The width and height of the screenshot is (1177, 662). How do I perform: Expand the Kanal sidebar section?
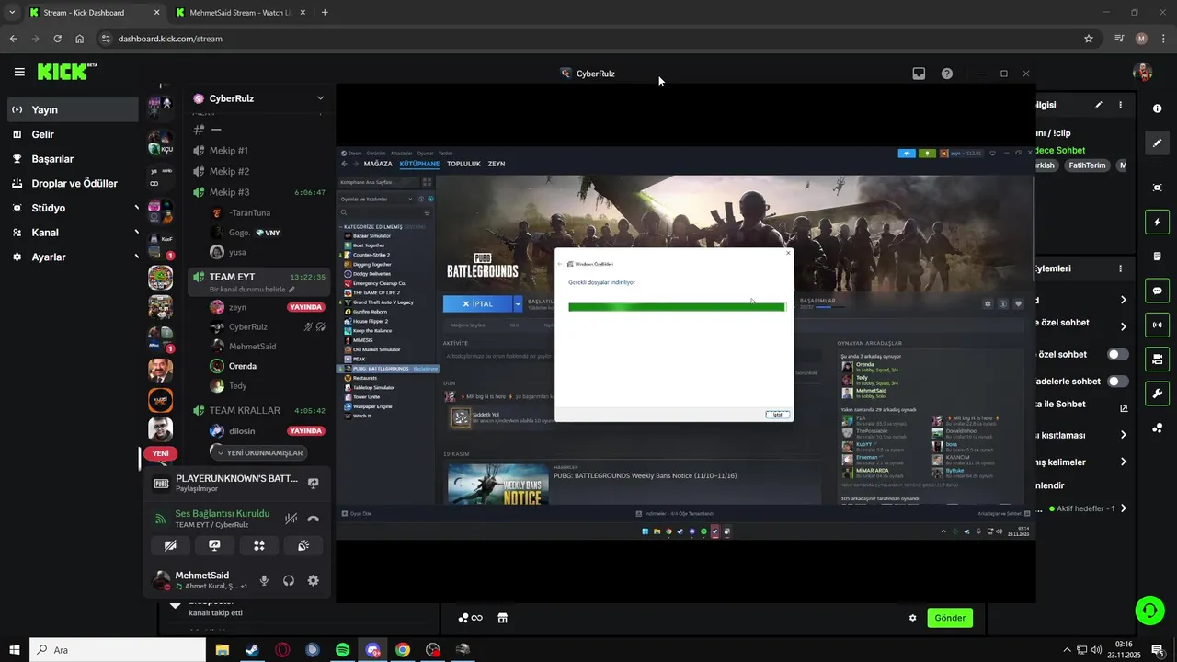tap(137, 233)
